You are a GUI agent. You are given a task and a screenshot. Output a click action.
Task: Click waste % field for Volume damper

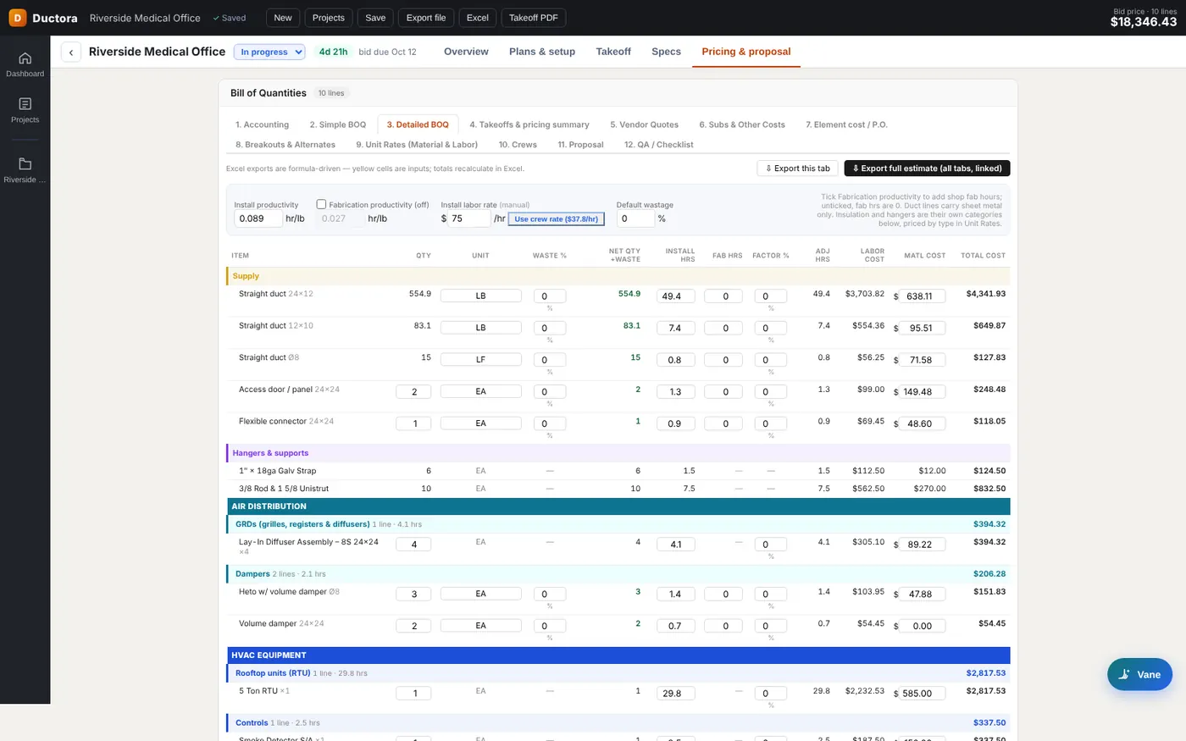549,626
